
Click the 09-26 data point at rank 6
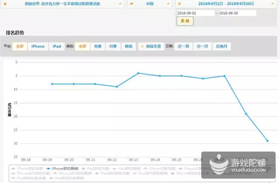tap(203, 79)
